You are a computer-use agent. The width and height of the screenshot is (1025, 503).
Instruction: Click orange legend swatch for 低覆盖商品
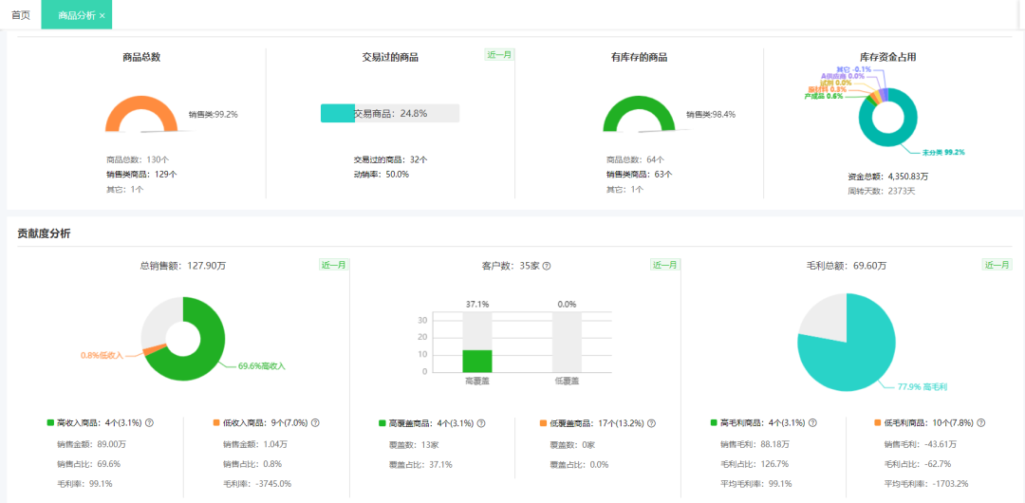click(x=543, y=423)
